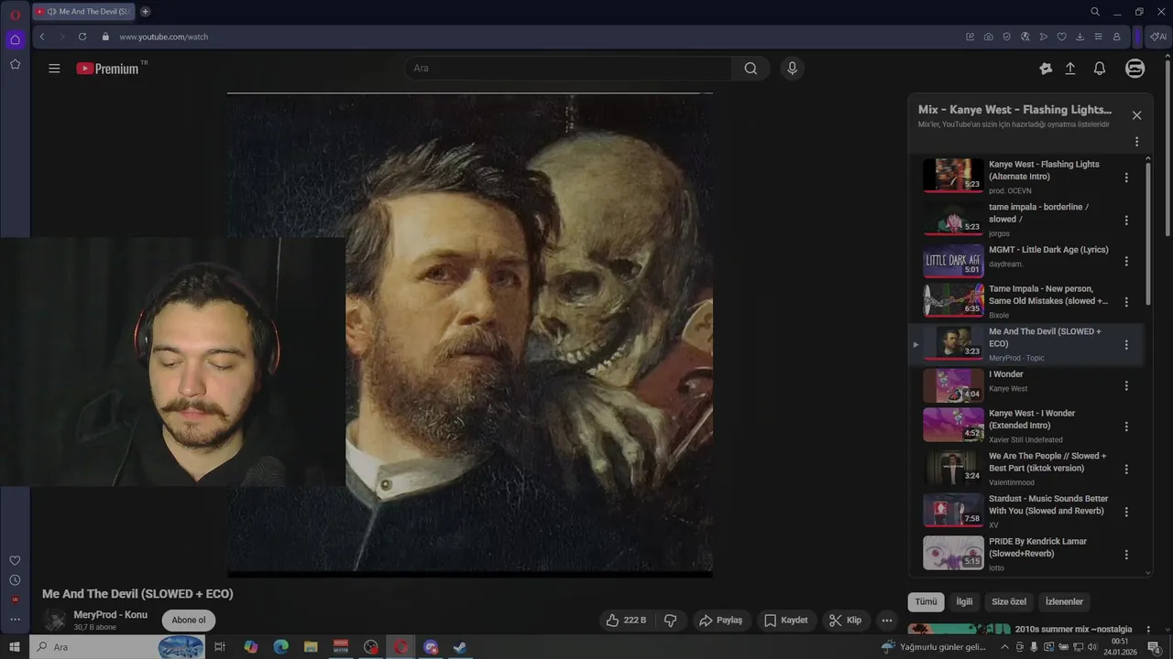This screenshot has height=659, width=1173.
Task: Open options for MGMT Little Dark Age video
Action: 1126,262
